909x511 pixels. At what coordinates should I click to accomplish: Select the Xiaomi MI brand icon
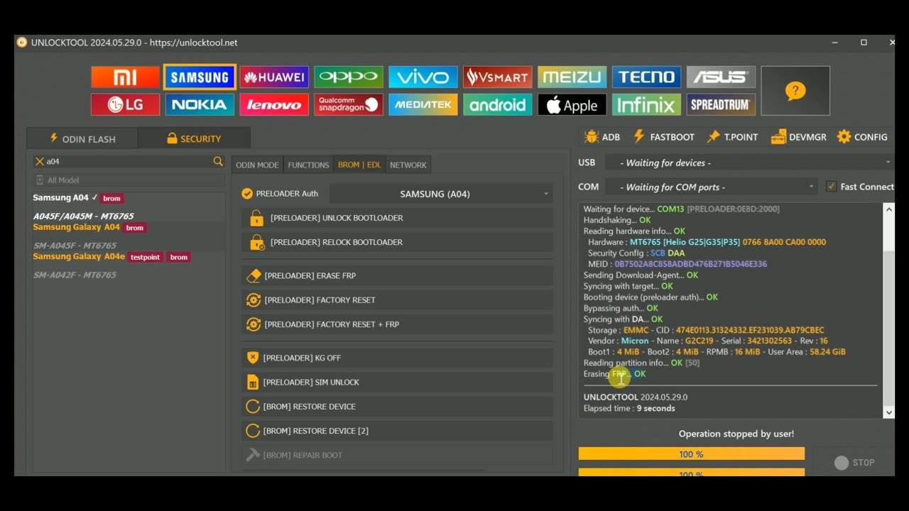125,77
